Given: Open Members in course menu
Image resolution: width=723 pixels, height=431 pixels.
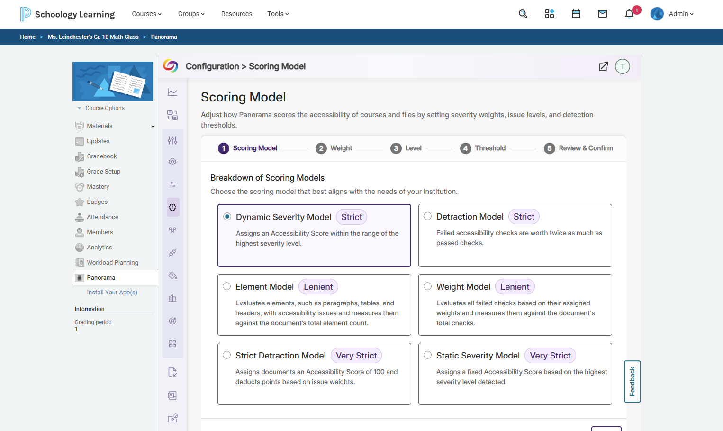Looking at the screenshot, I should click(x=99, y=232).
